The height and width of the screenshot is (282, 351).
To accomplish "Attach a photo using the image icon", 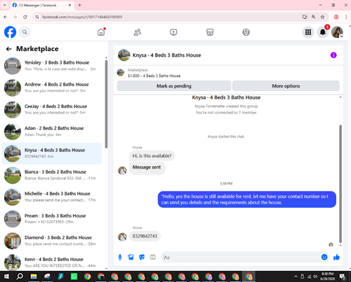I will tap(131, 257).
